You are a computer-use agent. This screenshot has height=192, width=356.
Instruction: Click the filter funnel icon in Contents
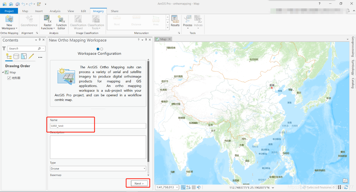pyautogui.click(x=4, y=49)
